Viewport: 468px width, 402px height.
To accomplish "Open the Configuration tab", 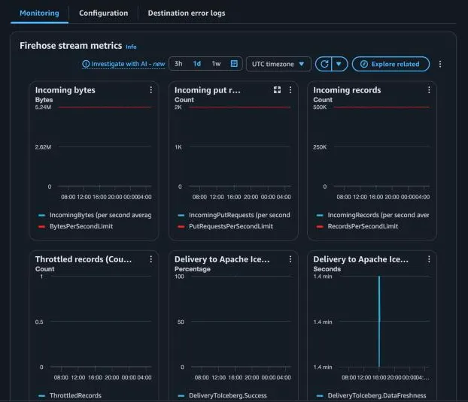I will click(103, 13).
